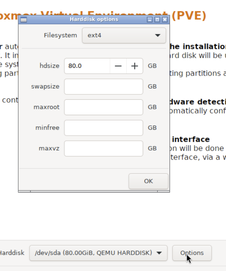
Task: Focus the swapsize input field
Action: click(x=103, y=87)
